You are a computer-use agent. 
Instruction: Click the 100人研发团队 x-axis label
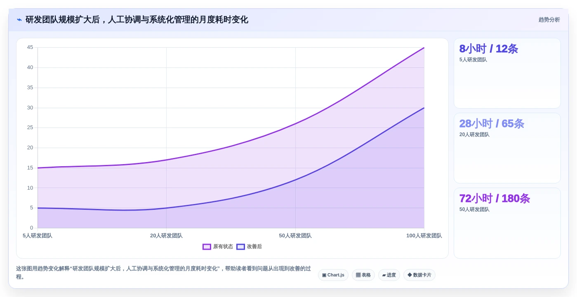(424, 236)
